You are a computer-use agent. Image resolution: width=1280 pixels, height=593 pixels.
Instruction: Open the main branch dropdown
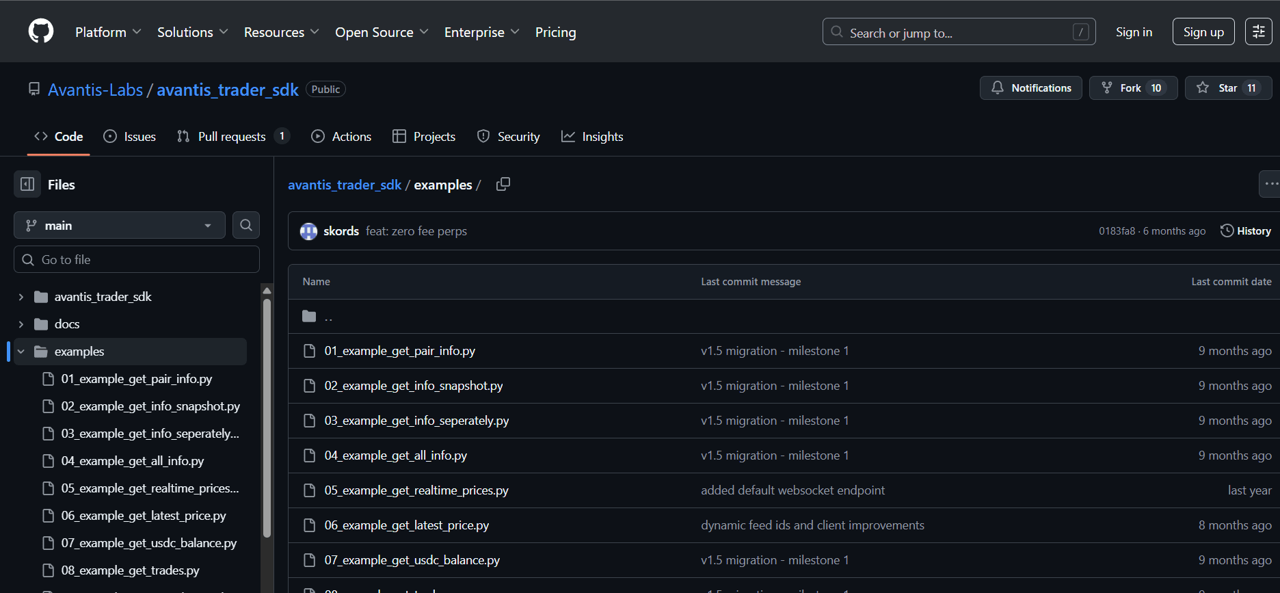point(120,226)
